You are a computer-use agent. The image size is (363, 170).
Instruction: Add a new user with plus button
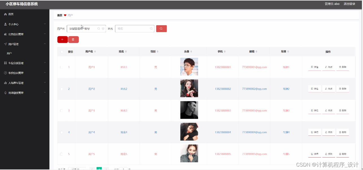(62, 39)
